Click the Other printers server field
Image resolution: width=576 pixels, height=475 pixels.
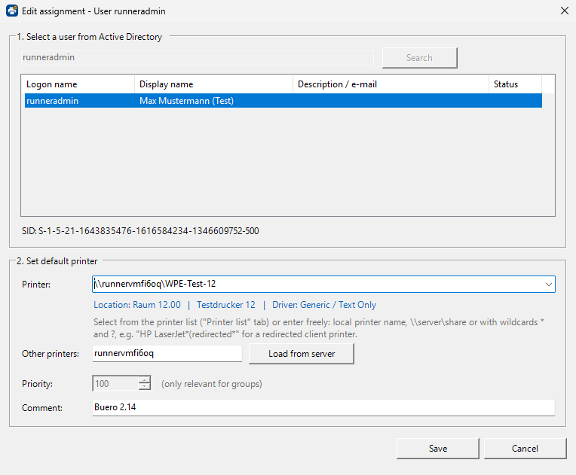(x=167, y=354)
